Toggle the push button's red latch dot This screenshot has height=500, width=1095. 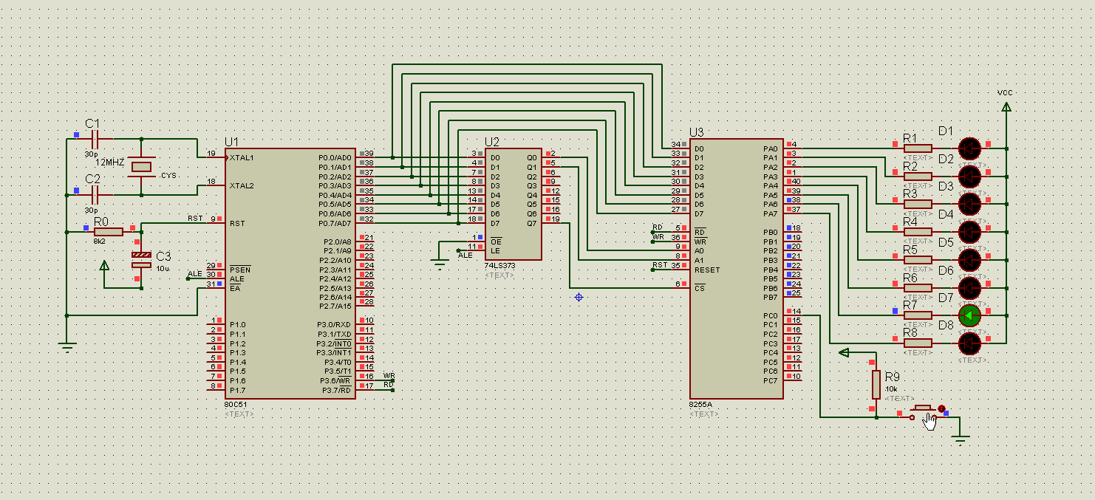click(x=941, y=408)
